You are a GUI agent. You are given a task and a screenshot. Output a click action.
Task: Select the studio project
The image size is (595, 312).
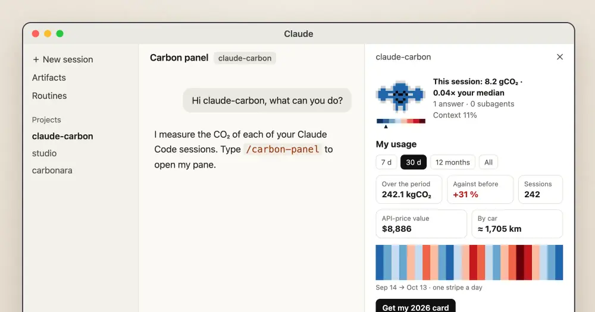[45, 153]
